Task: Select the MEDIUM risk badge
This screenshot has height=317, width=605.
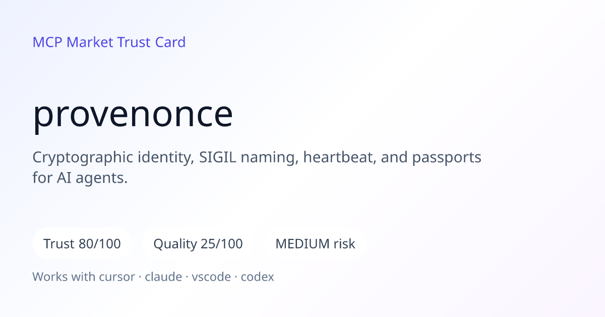Action: [315, 244]
